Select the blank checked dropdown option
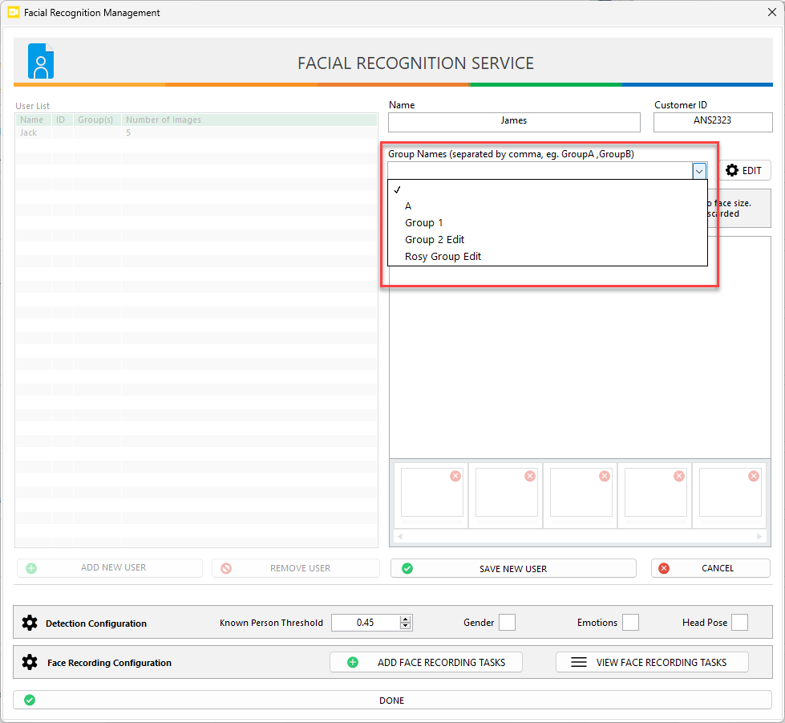 click(547, 189)
